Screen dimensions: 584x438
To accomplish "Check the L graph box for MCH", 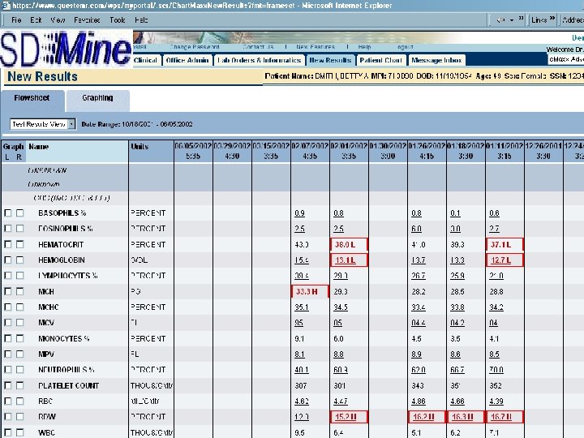I will pos(8,291).
